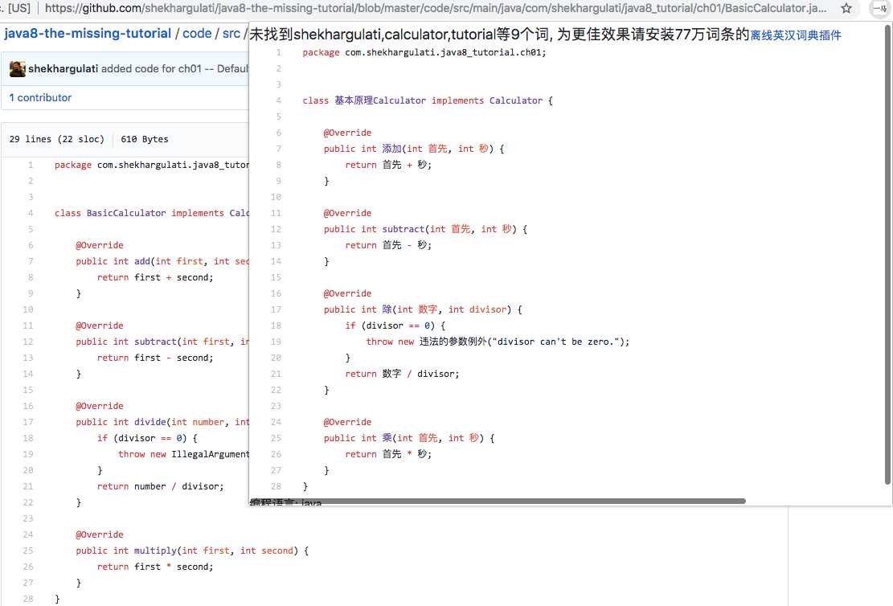893x606 pixels.
Task: Click '基本原理Calculator' class name in popup
Action: 380,100
